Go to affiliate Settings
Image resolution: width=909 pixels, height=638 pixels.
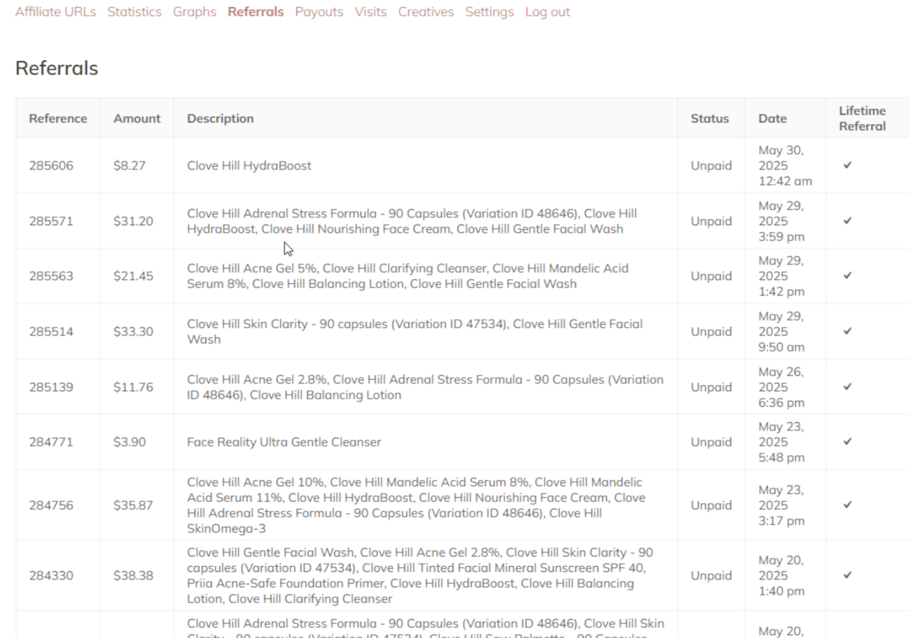[x=489, y=11]
